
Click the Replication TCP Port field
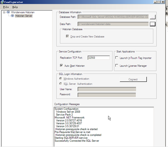(99, 58)
